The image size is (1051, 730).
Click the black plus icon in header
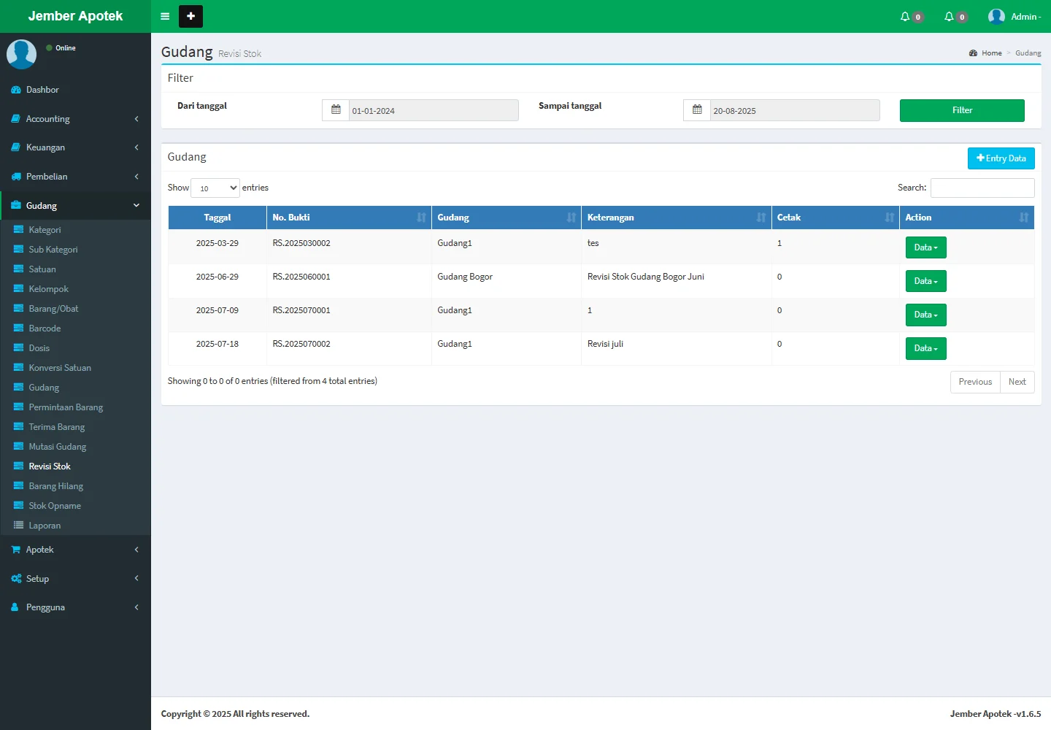[x=190, y=16]
